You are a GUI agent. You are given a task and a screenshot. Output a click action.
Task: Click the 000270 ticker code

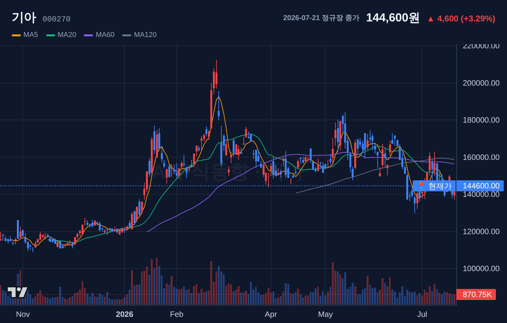pos(57,19)
